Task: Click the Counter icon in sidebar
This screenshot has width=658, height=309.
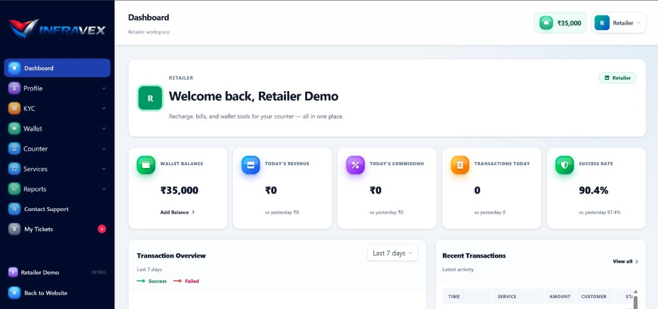Action: [14, 149]
